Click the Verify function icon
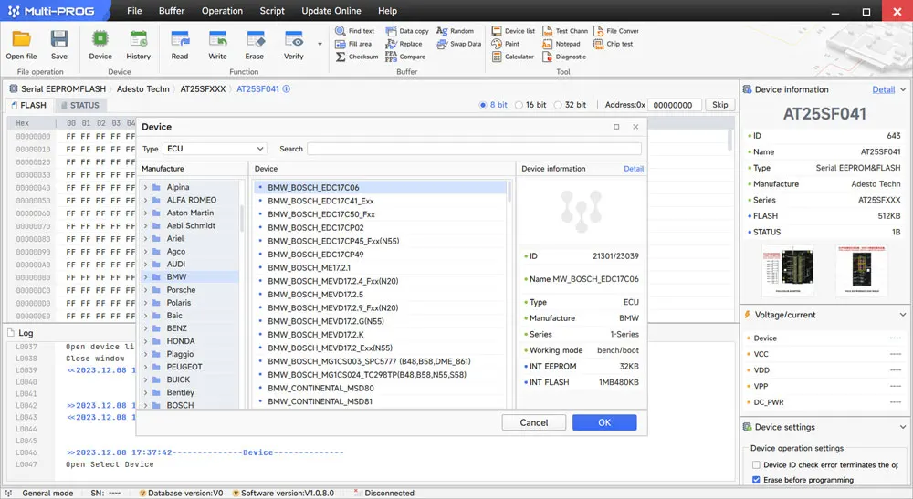913x499 pixels. click(293, 39)
